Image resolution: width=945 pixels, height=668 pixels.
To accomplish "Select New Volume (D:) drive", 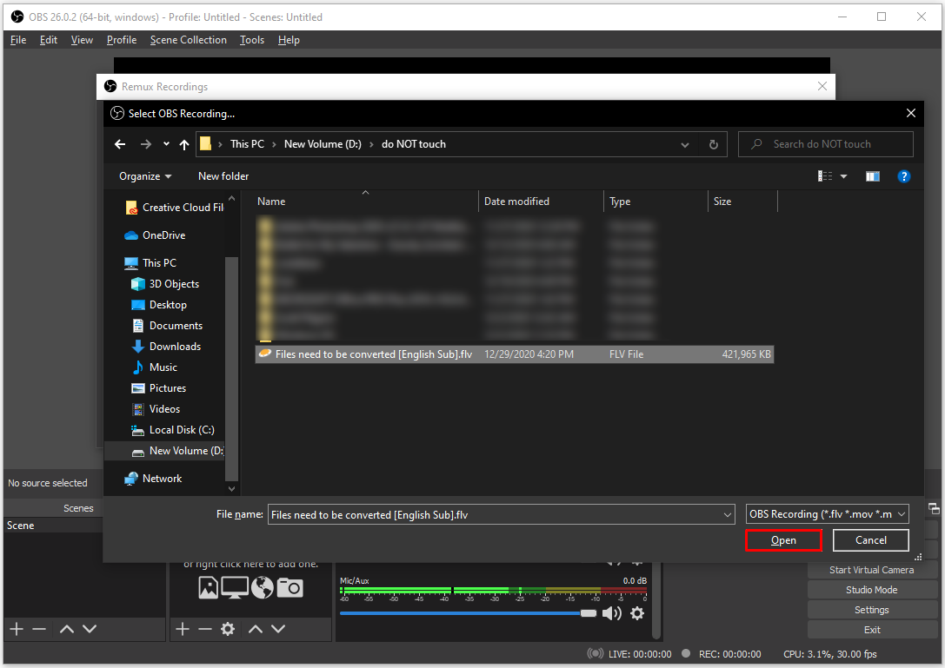I will click(x=164, y=451).
